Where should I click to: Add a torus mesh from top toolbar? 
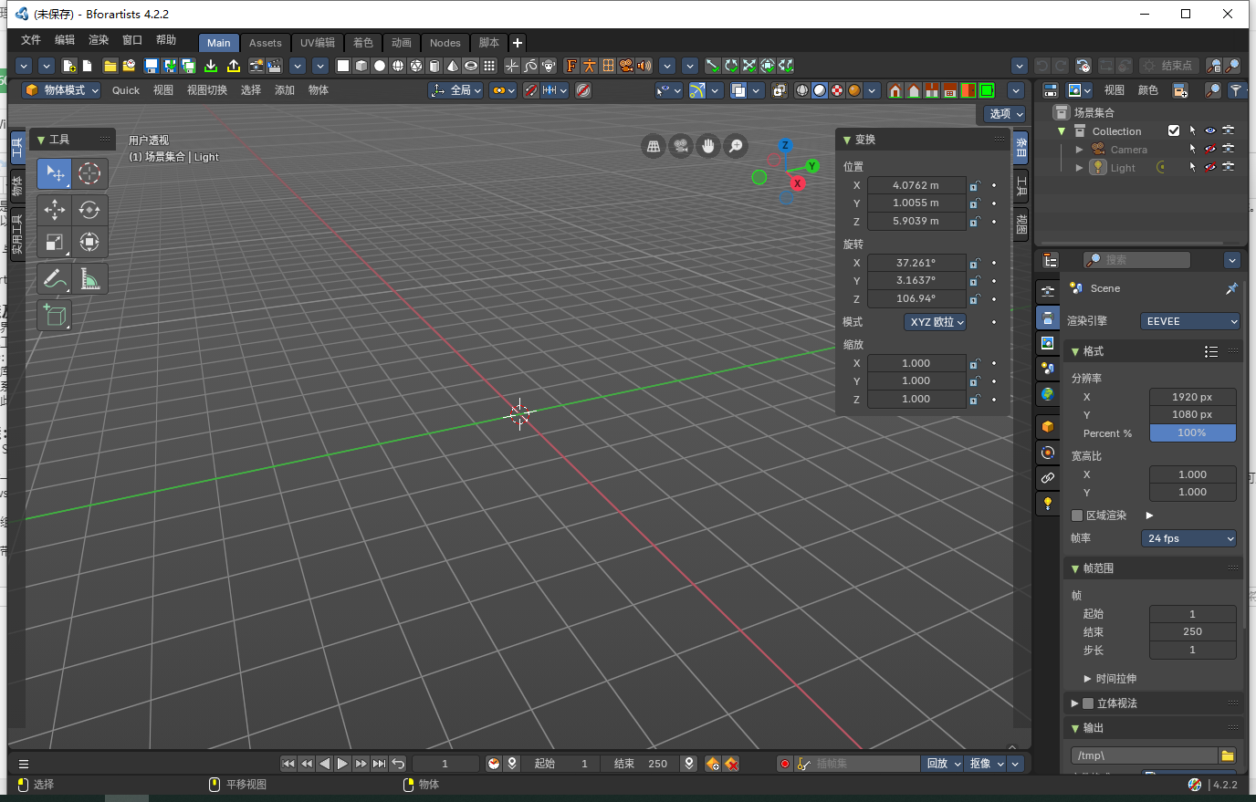[x=471, y=66]
